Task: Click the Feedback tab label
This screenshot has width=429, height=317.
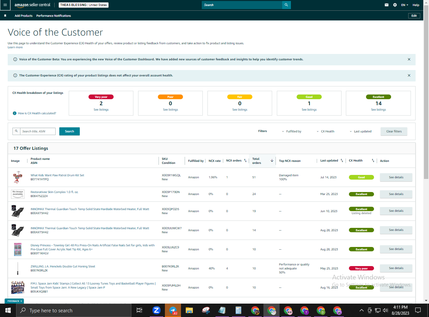Action: click(x=13, y=301)
